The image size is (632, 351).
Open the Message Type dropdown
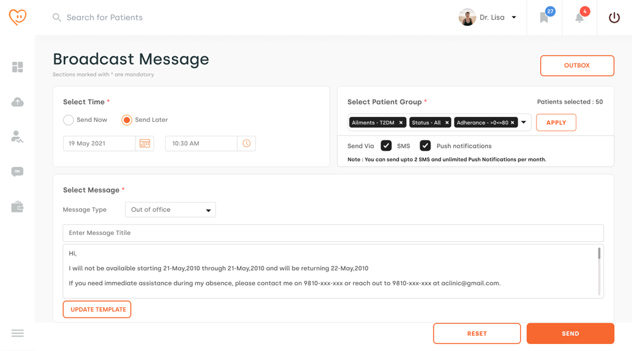[171, 210]
